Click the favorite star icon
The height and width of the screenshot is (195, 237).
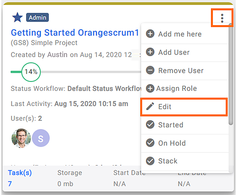(x=17, y=17)
